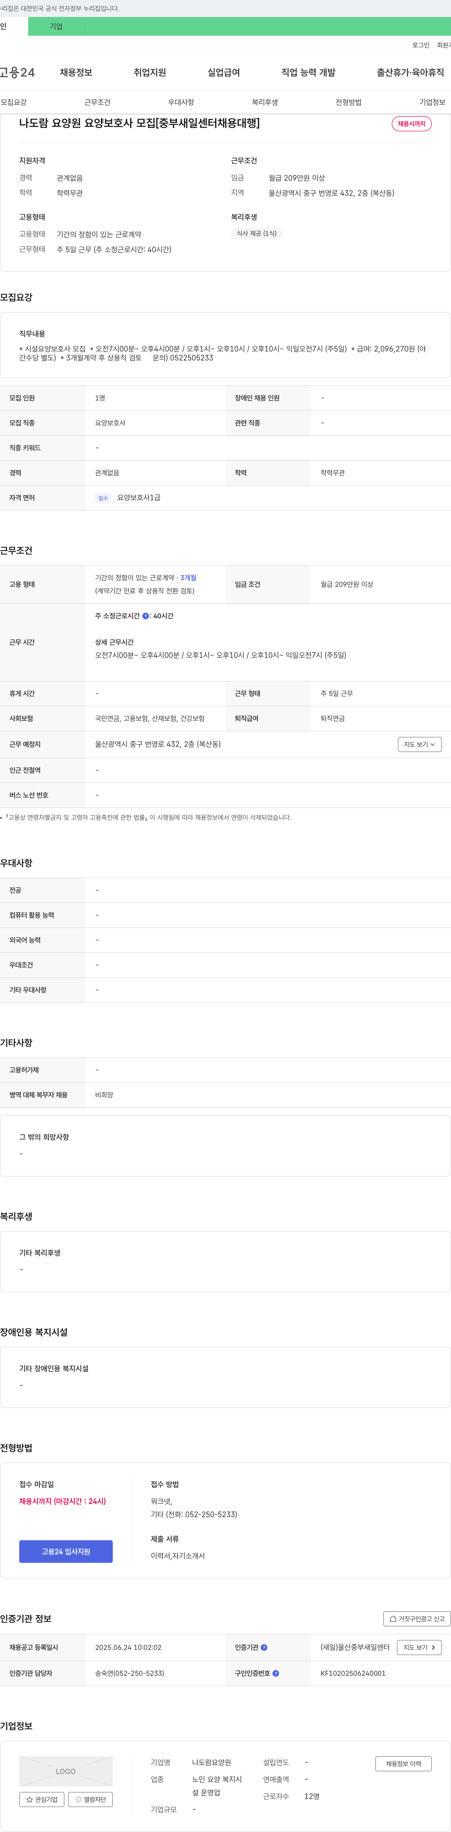
Task: Click the certification number KF10202506240001
Action: click(x=353, y=1673)
